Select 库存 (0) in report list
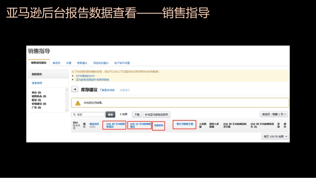 click(x=36, y=92)
